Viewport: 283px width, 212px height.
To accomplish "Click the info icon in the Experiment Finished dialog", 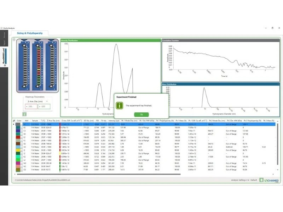I will [x=119, y=106].
